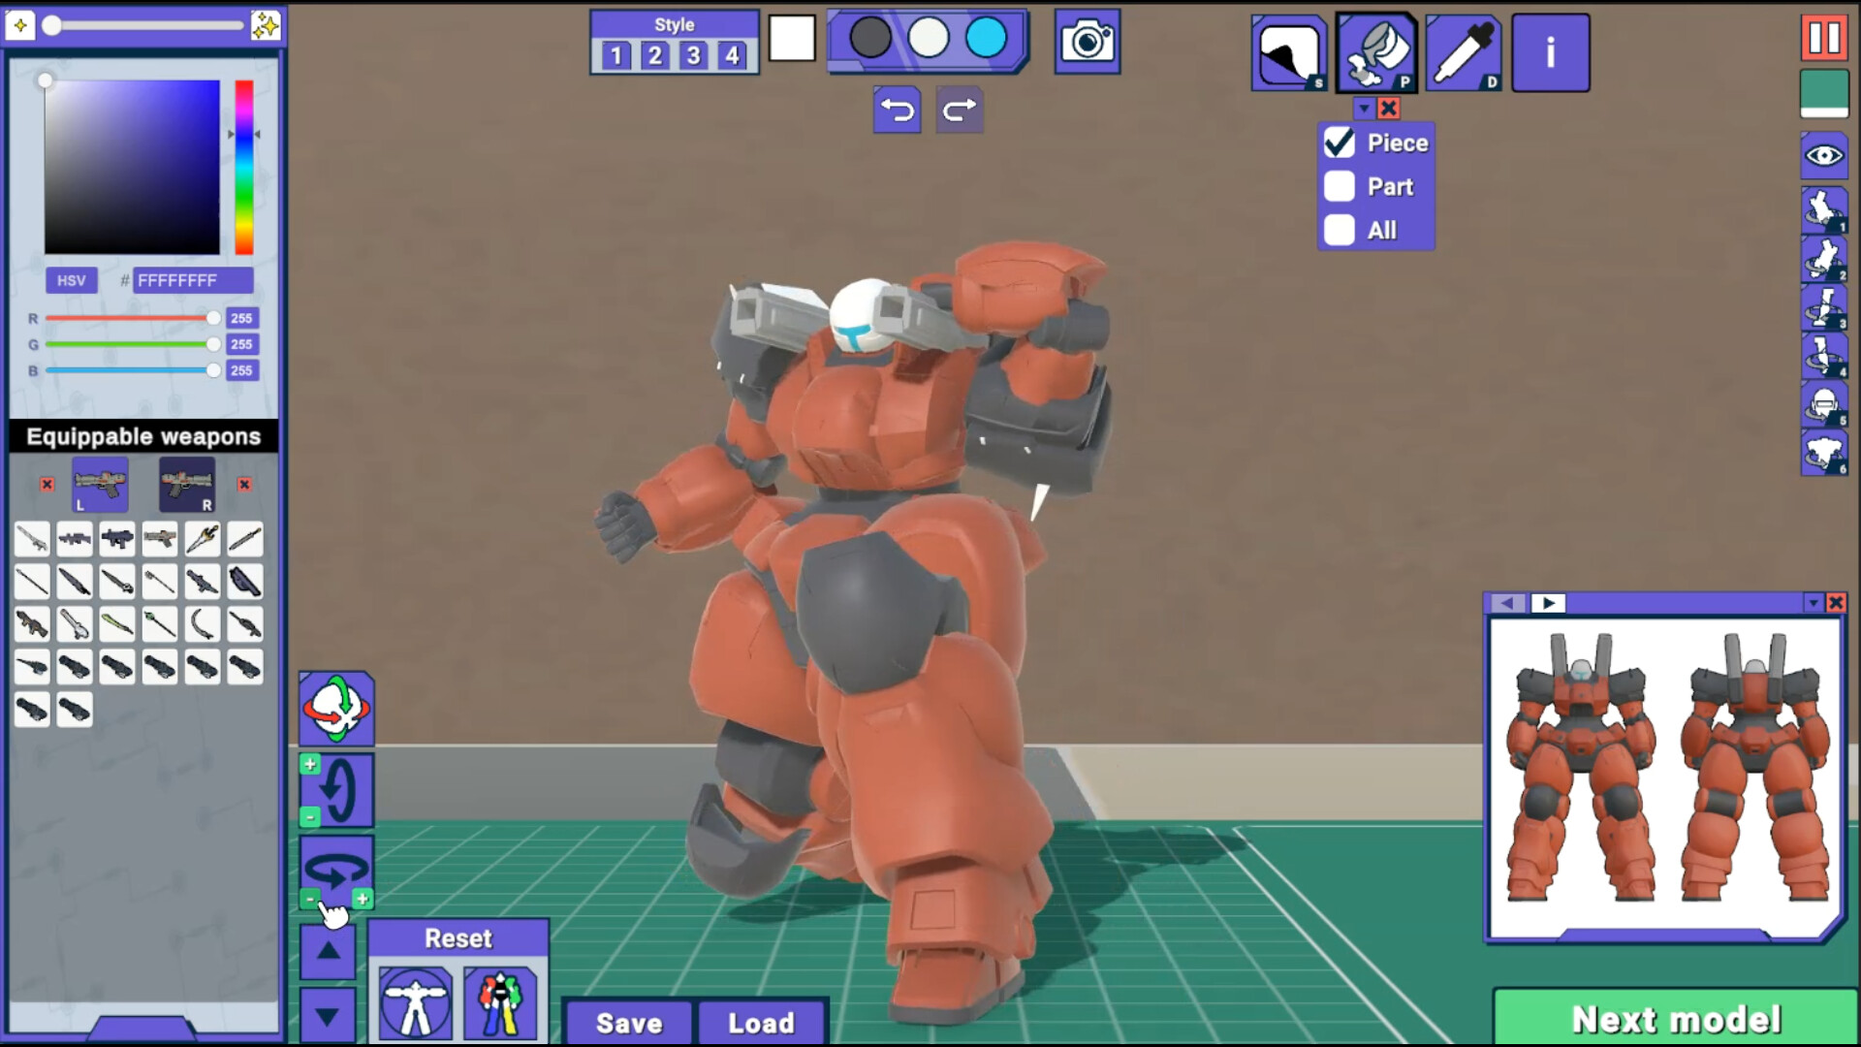1861x1047 pixels.
Task: Select the eyedropper tool
Action: click(x=1463, y=53)
